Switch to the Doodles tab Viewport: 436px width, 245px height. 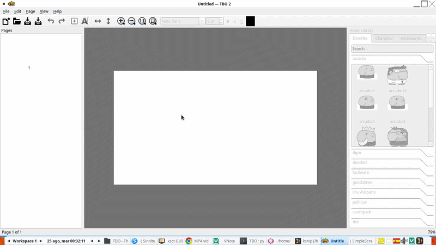[x=360, y=38]
